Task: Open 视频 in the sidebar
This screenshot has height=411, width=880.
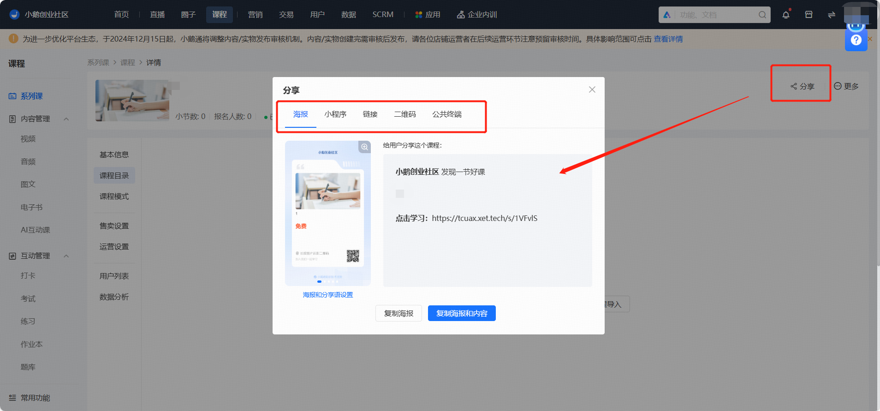Action: tap(28, 139)
